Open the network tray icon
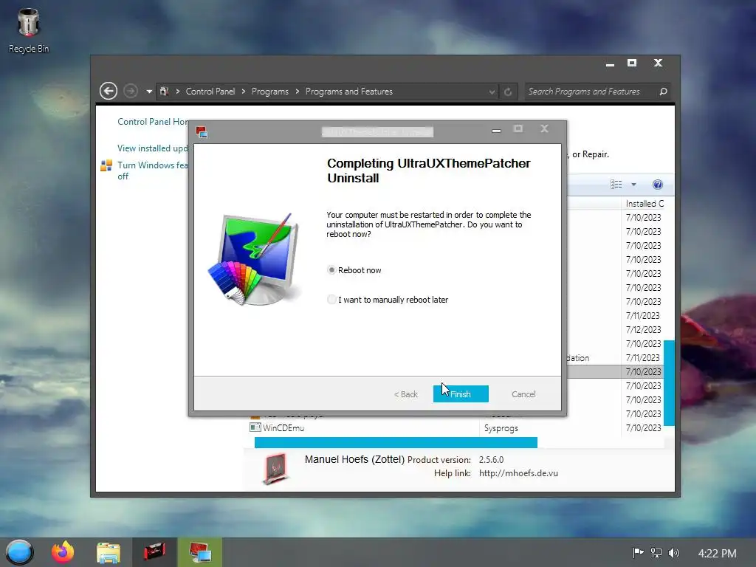The image size is (756, 567). coord(656,552)
